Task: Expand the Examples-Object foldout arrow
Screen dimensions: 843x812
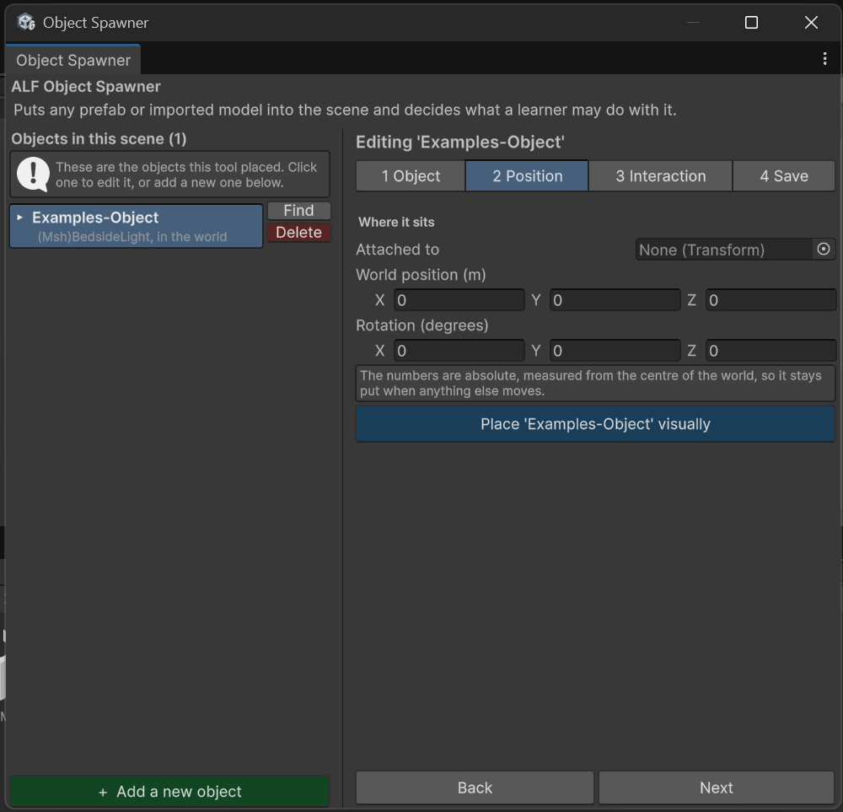Action: pyautogui.click(x=20, y=218)
